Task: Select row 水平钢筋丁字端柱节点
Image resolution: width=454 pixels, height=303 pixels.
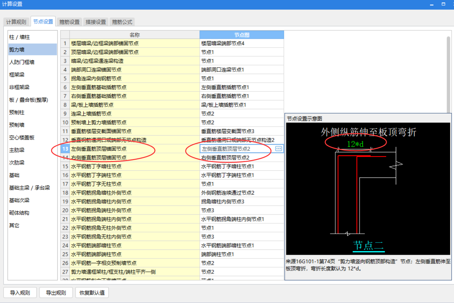Action: point(134,175)
